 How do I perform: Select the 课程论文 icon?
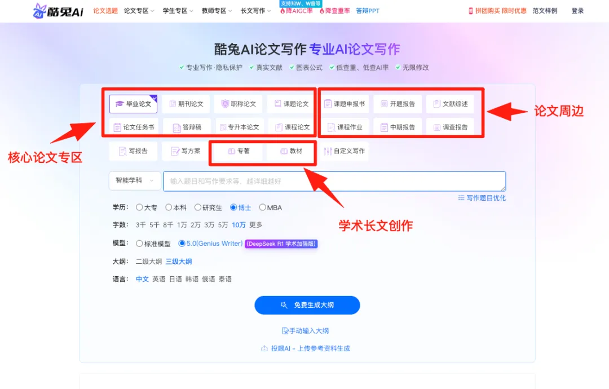coord(279,127)
